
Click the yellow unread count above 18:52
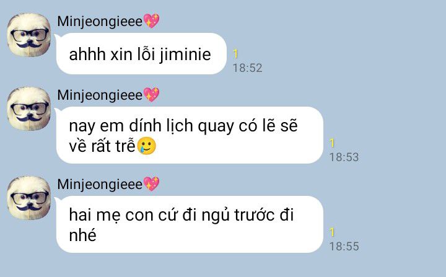click(235, 54)
